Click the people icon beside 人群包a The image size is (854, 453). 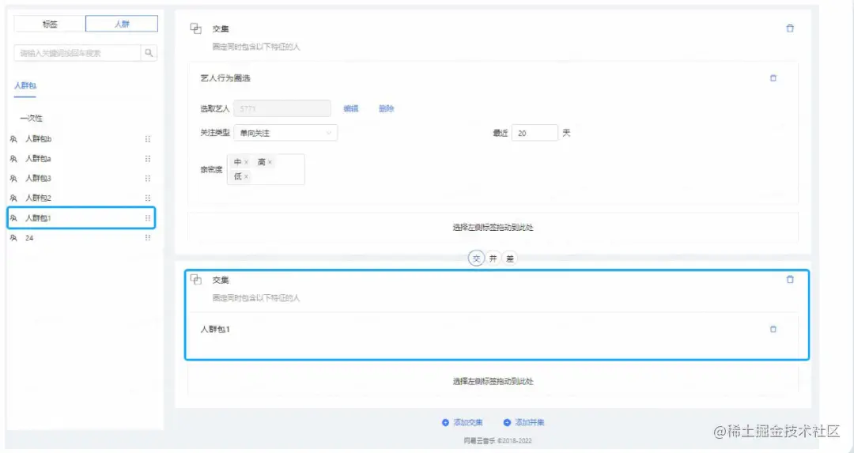click(x=13, y=158)
